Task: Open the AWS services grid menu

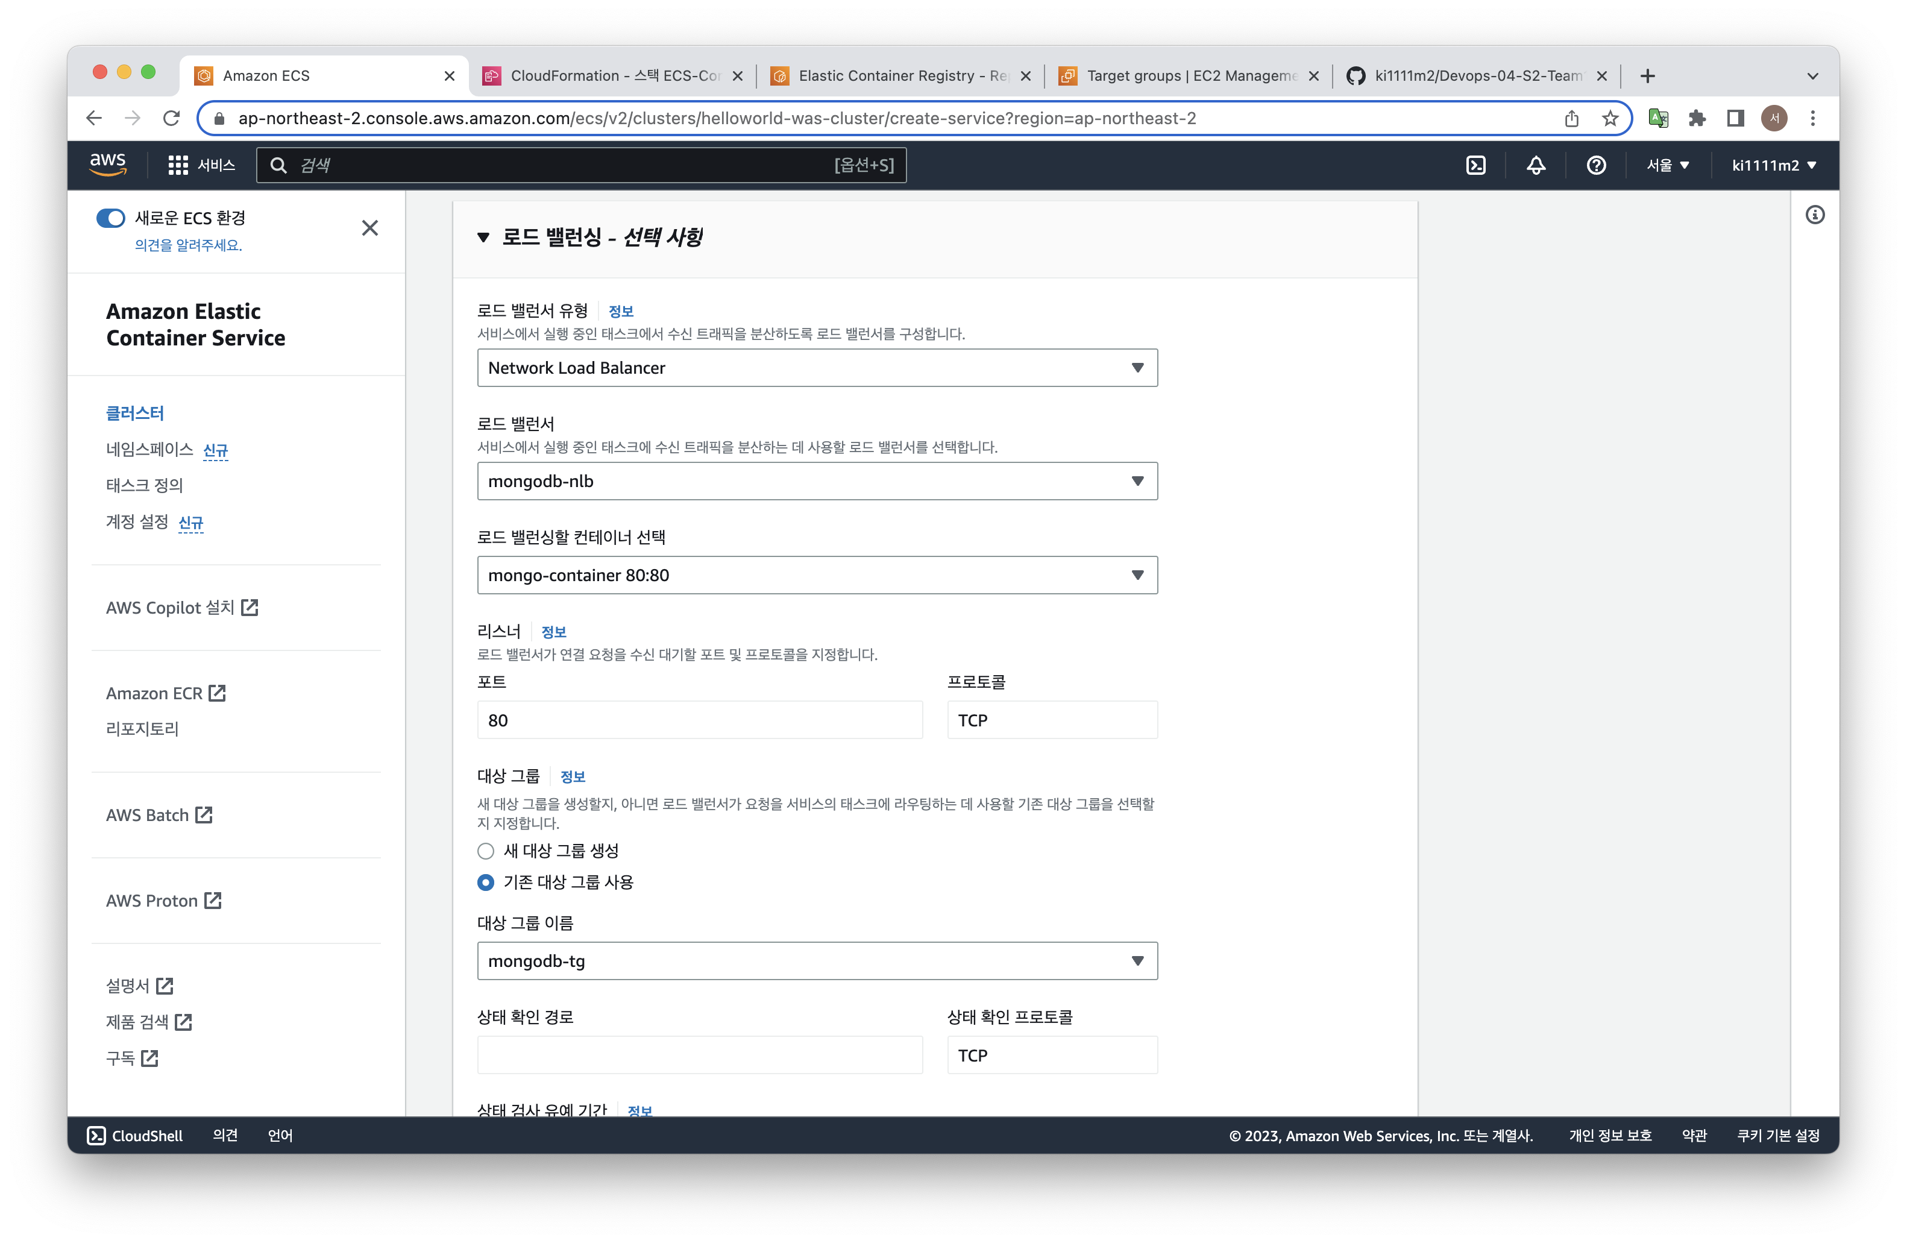Action: tap(178, 165)
